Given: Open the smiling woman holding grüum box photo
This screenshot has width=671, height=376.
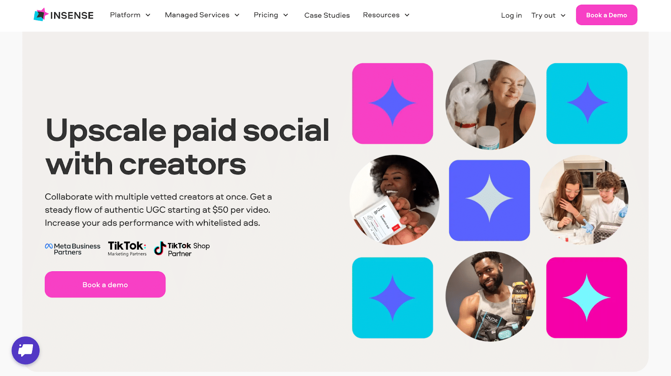Looking at the screenshot, I should (x=395, y=200).
